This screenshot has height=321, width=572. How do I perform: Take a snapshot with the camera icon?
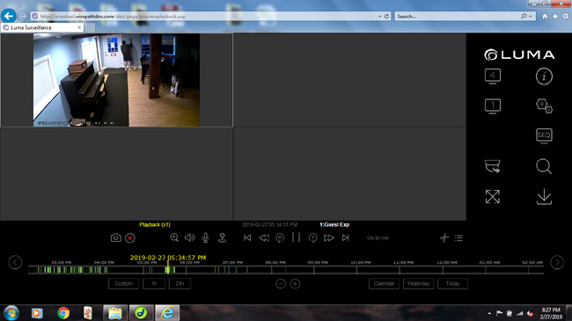click(x=115, y=237)
